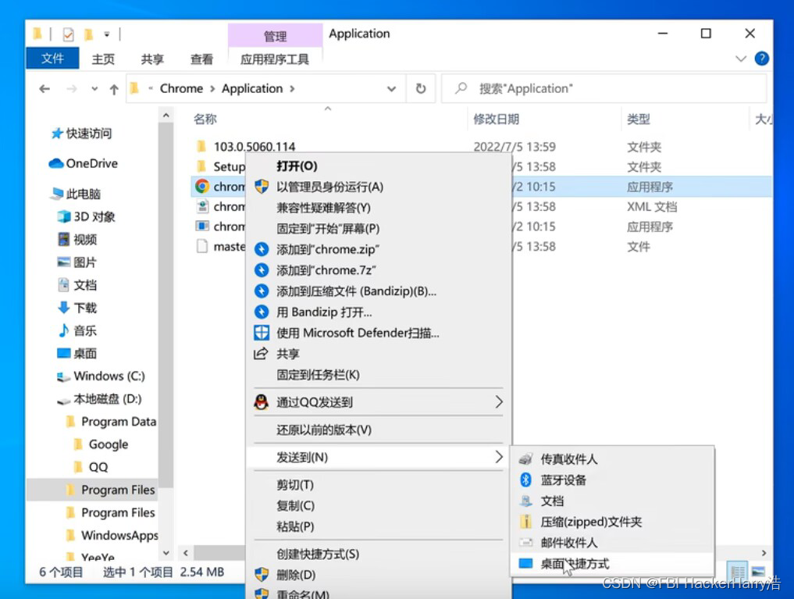Choose 固定到任务栏(K) entry

pyautogui.click(x=318, y=375)
